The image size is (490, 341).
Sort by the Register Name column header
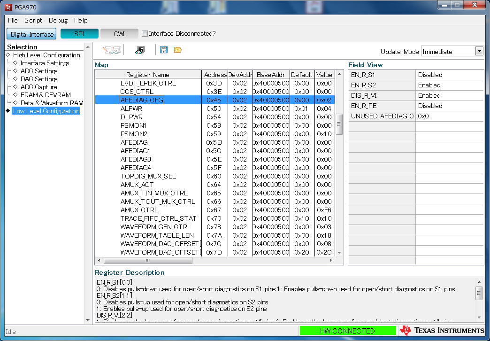(148, 75)
